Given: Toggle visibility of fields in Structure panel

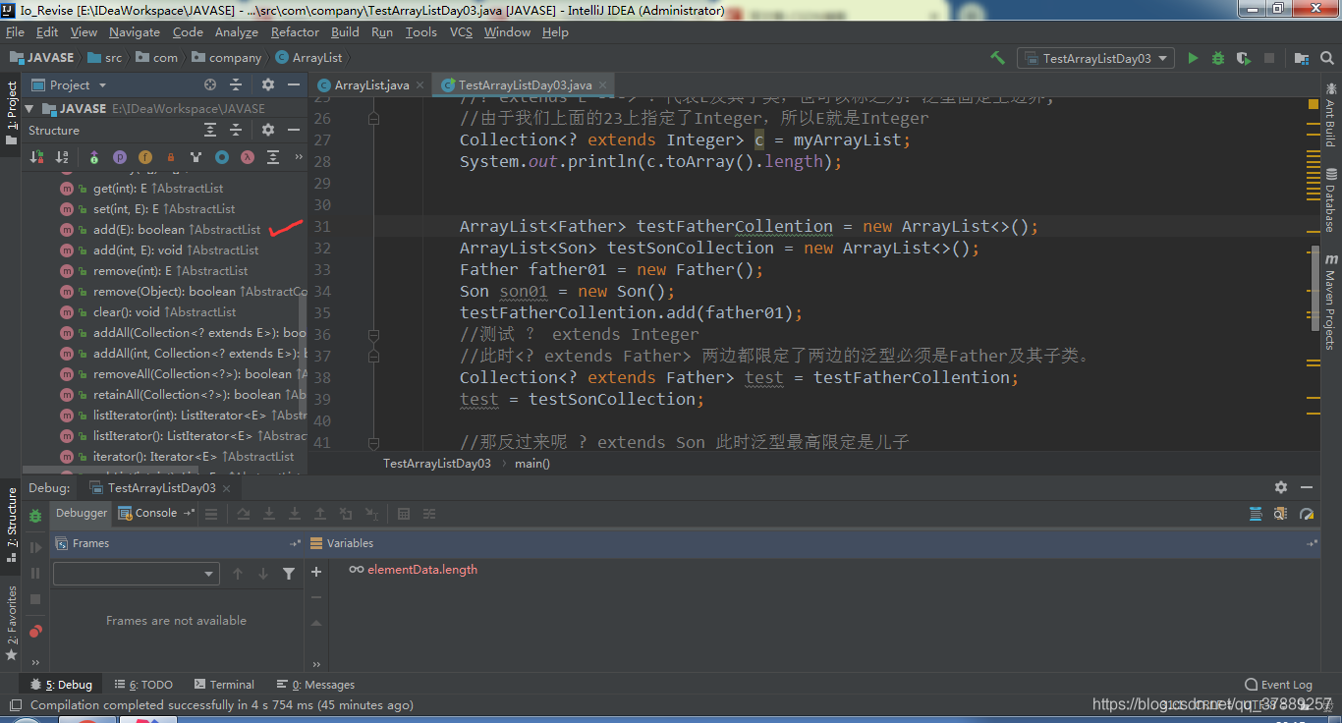Looking at the screenshot, I should (145, 157).
